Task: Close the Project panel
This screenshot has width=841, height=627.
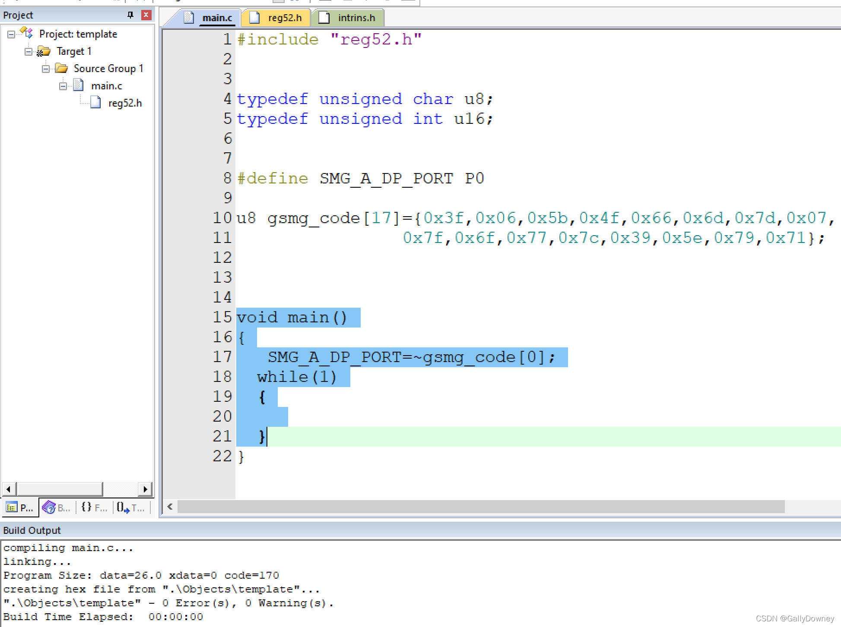Action: [x=146, y=15]
